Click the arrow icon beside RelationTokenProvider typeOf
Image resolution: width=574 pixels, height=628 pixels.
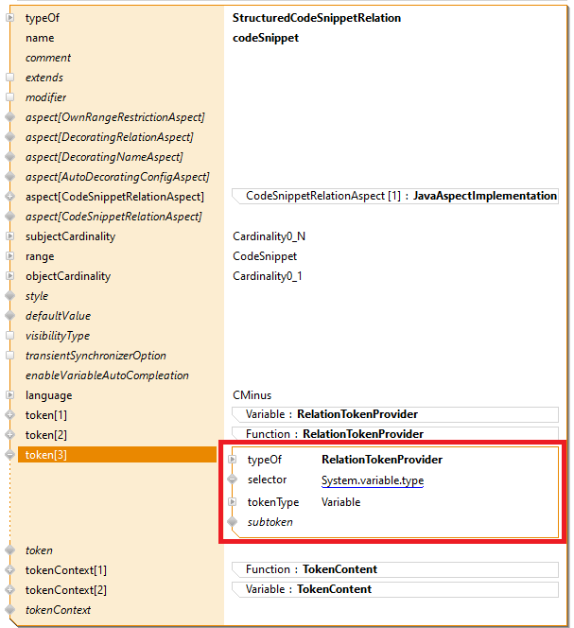[233, 460]
